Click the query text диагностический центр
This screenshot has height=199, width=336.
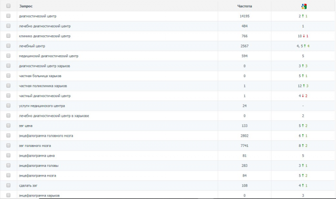[37, 16]
